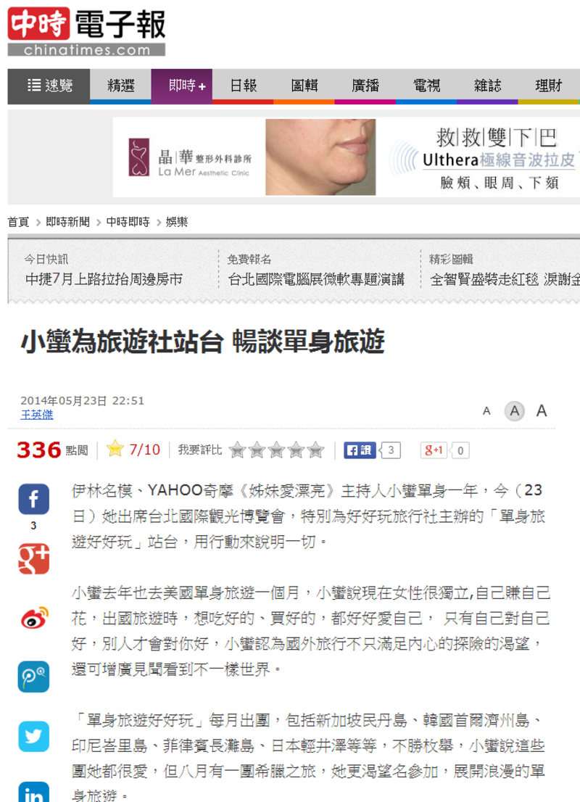The width and height of the screenshot is (580, 802).
Task: Go to 即時新聞 breadcrumb
Action: coord(67,222)
